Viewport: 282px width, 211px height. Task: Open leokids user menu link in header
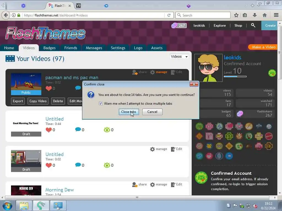(x=199, y=26)
